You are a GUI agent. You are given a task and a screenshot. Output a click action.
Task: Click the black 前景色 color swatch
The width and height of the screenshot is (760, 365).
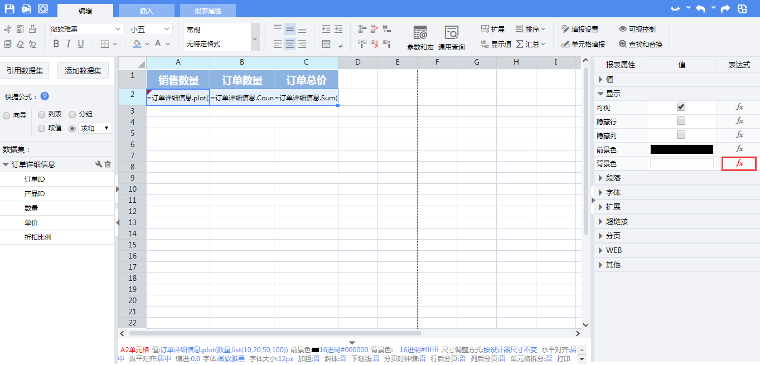[x=681, y=149]
